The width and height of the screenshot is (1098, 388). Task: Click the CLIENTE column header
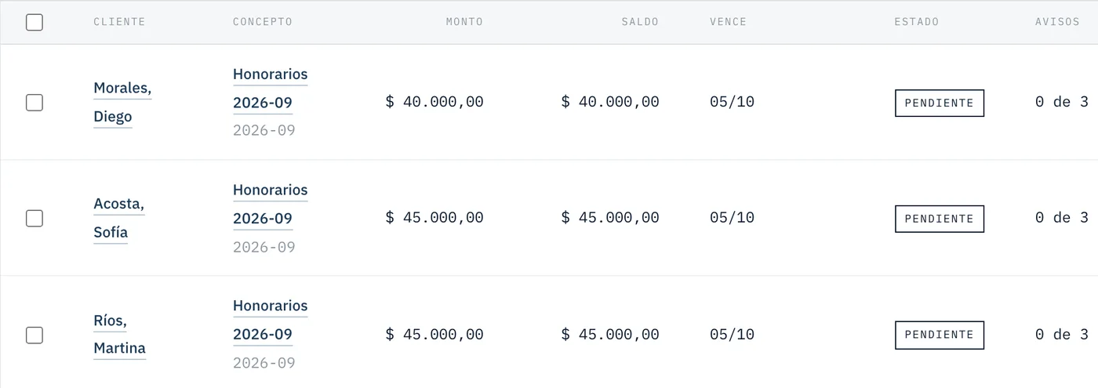pyautogui.click(x=119, y=22)
